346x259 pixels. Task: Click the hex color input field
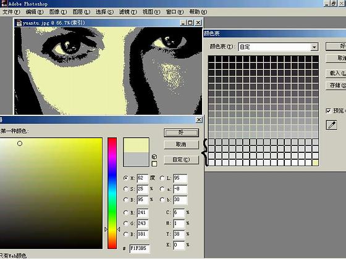tap(139, 249)
